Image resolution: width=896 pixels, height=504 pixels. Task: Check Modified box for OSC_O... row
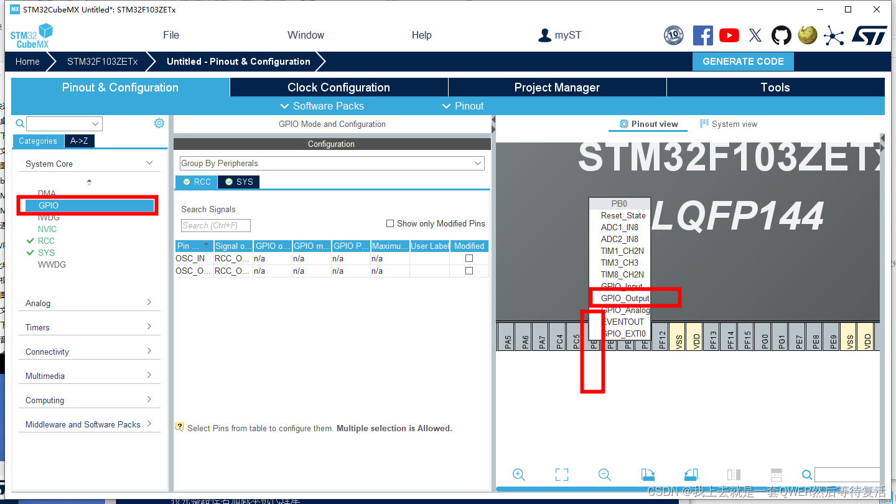469,271
